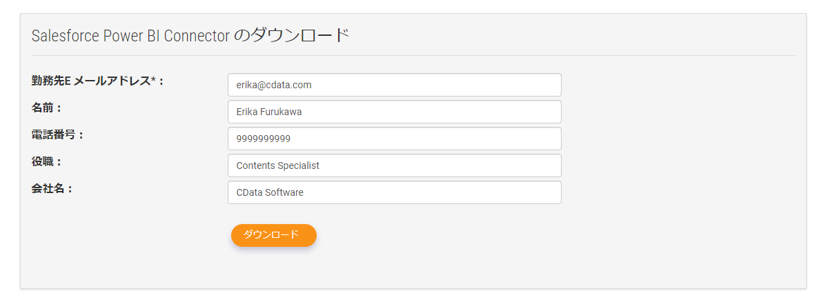Focus the work email address field

(395, 85)
